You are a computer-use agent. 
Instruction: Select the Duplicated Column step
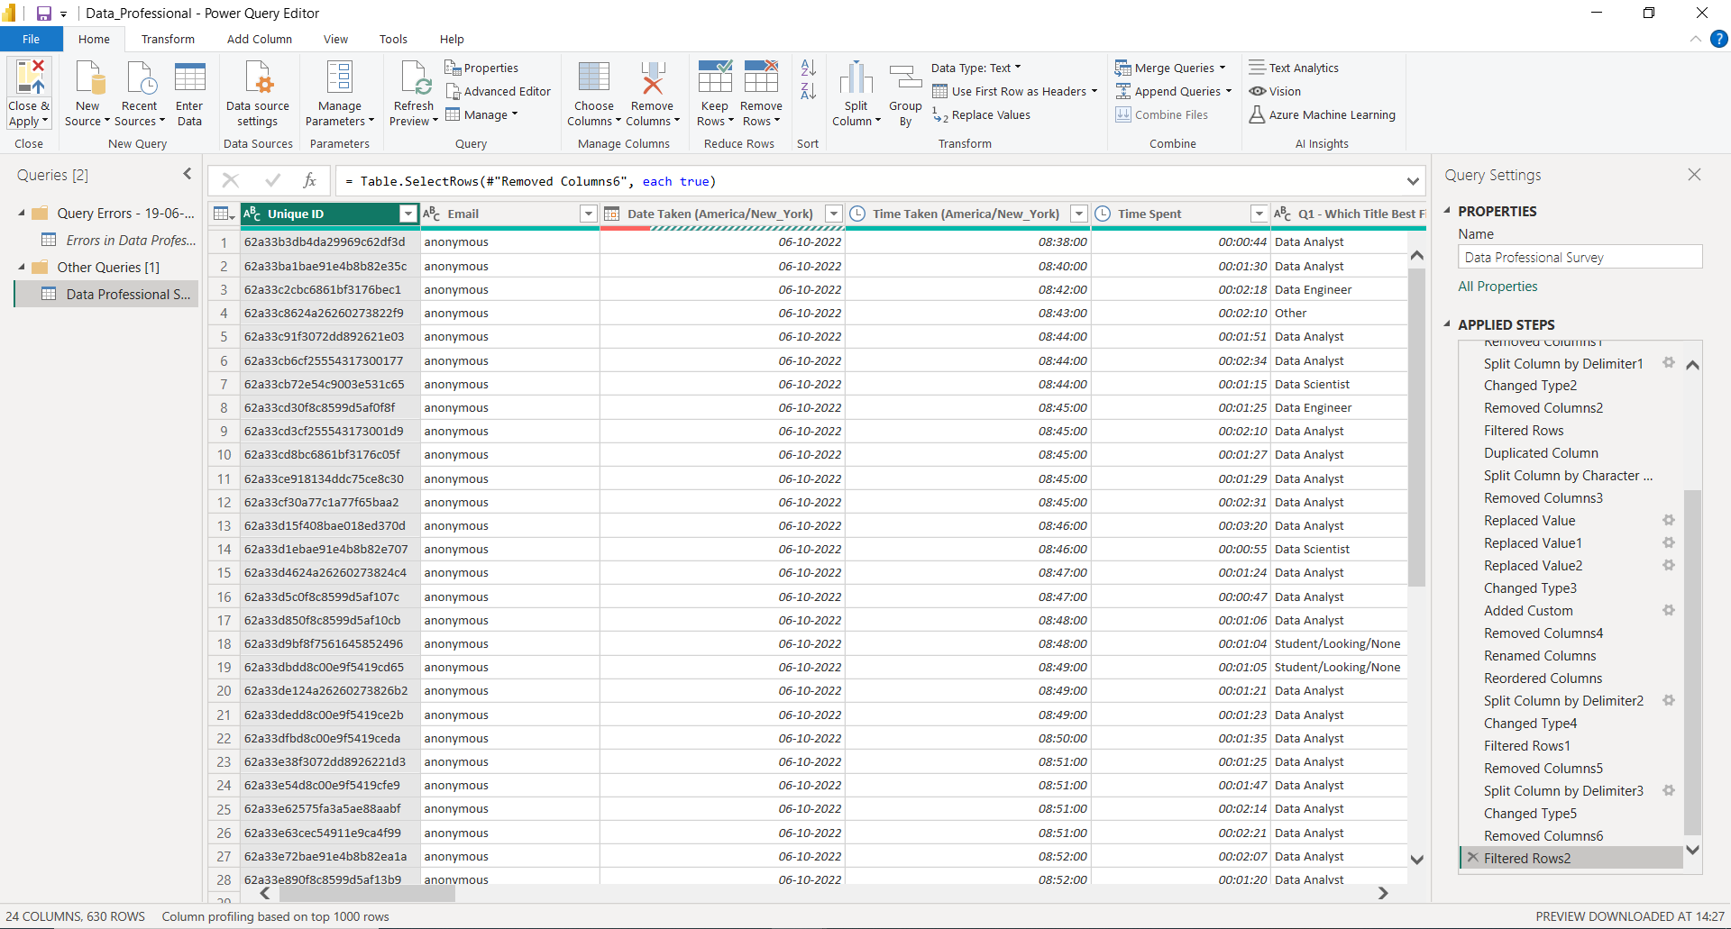pyautogui.click(x=1541, y=453)
